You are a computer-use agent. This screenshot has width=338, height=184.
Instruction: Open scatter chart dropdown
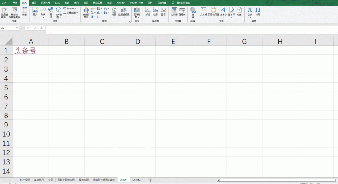100,17
